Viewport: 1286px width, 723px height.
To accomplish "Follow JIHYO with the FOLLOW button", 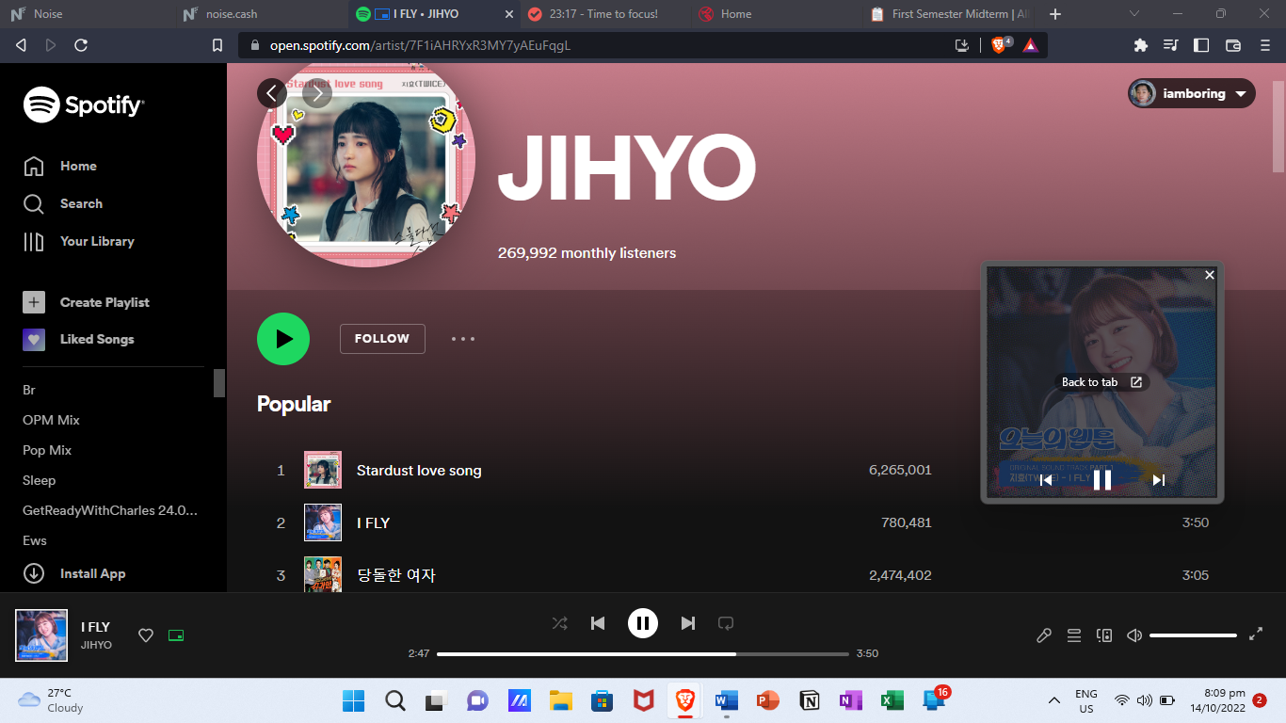I will [x=382, y=339].
